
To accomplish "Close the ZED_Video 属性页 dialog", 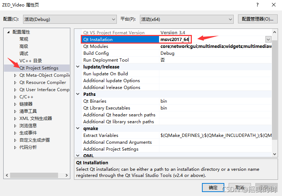I will point(274,5).
